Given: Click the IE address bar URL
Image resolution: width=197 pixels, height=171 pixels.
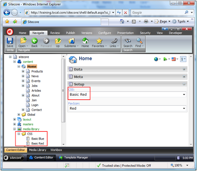Looking at the screenshot, I should click(x=70, y=13).
